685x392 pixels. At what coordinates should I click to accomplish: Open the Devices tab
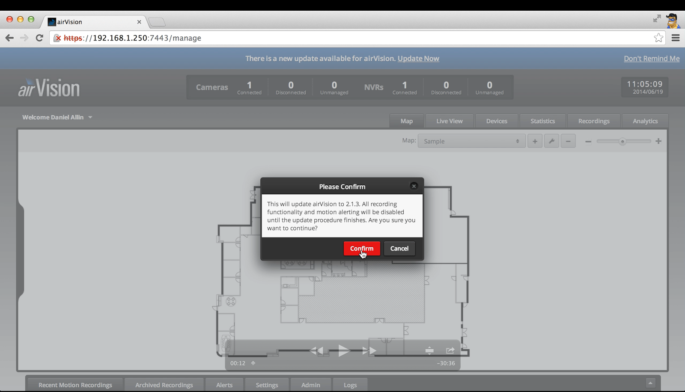coord(497,121)
